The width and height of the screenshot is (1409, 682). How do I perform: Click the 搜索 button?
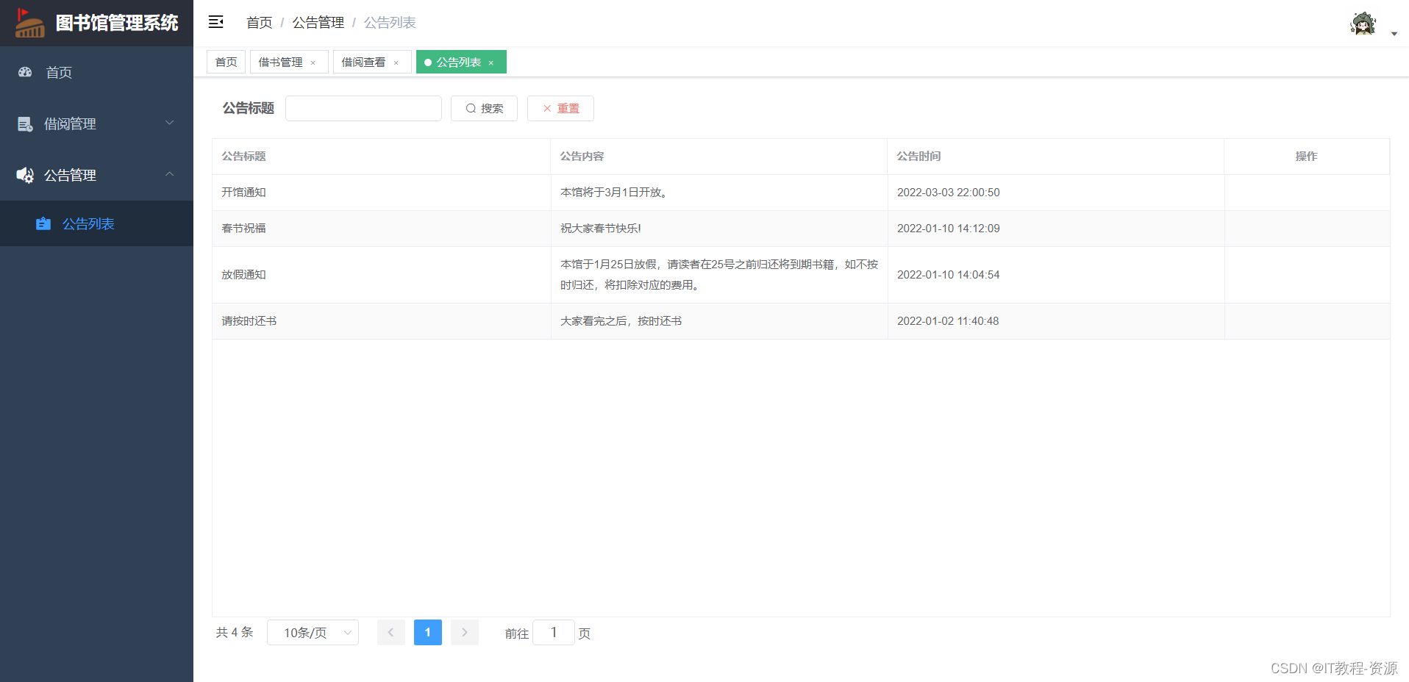[x=484, y=108]
